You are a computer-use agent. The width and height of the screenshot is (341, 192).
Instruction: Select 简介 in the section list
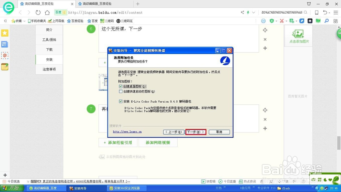[x=49, y=30]
